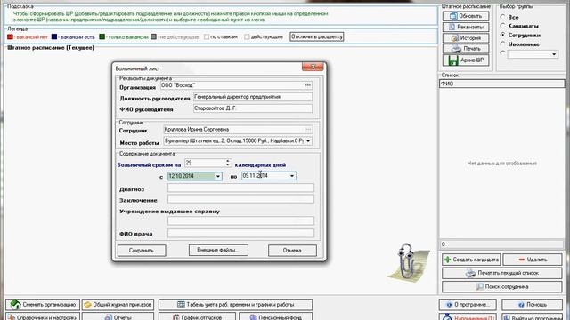This screenshot has height=320, width=570.
Task: Click Внешние файлы button
Action: 218,250
